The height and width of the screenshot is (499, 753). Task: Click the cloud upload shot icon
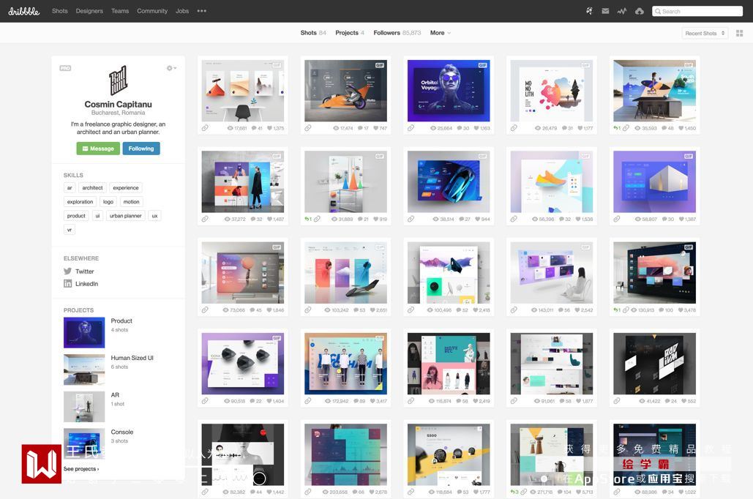[x=639, y=11]
